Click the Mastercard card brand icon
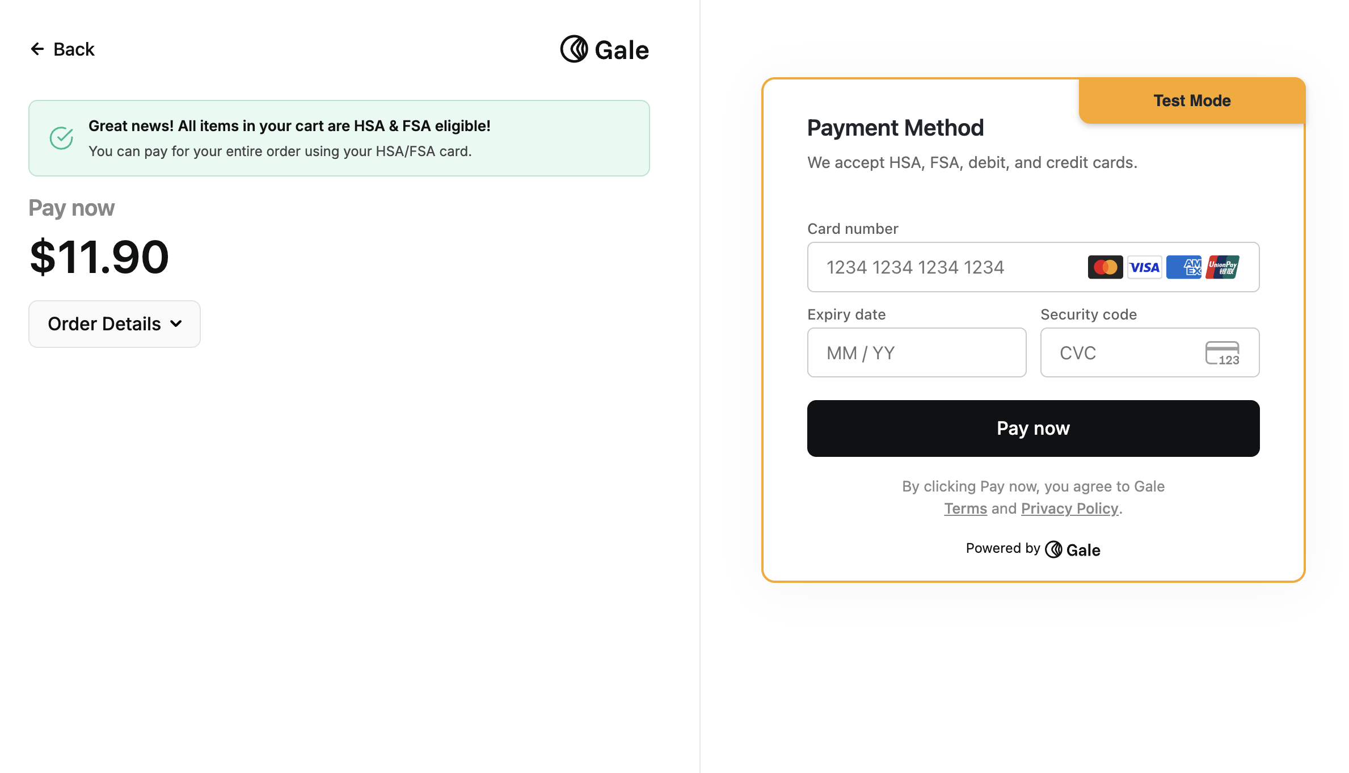This screenshot has height=773, width=1349. pos(1105,267)
